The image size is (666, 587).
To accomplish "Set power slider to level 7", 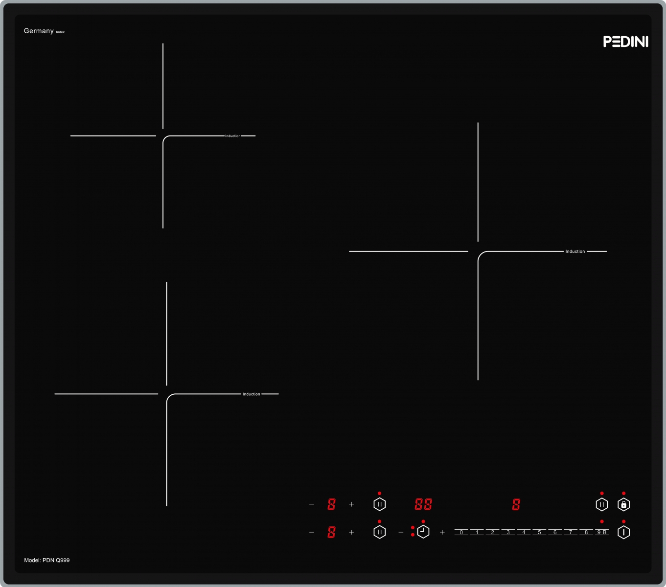I will coord(571,532).
